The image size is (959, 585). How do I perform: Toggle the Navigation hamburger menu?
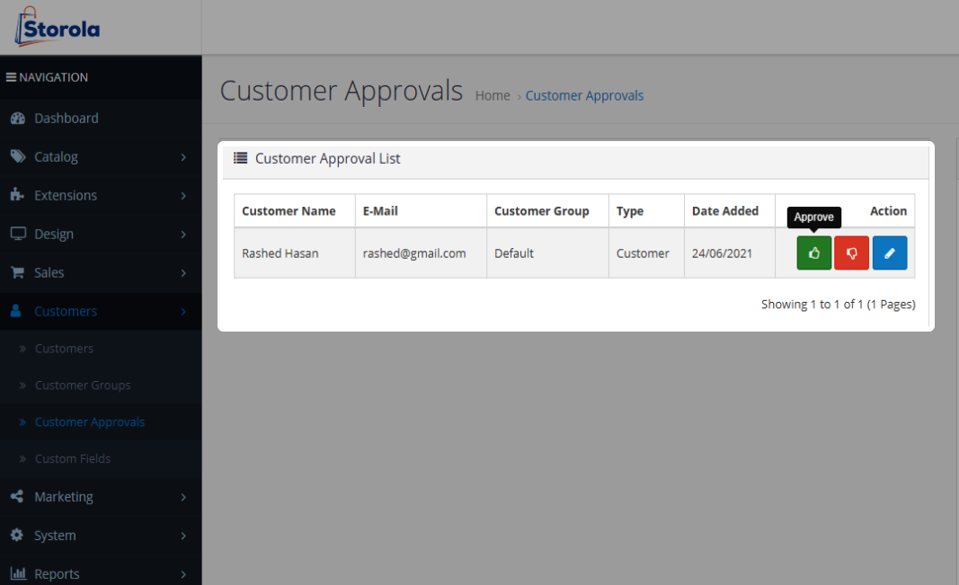click(x=11, y=77)
